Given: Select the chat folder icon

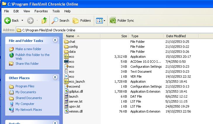Looking at the screenshot, I should tap(66, 42).
